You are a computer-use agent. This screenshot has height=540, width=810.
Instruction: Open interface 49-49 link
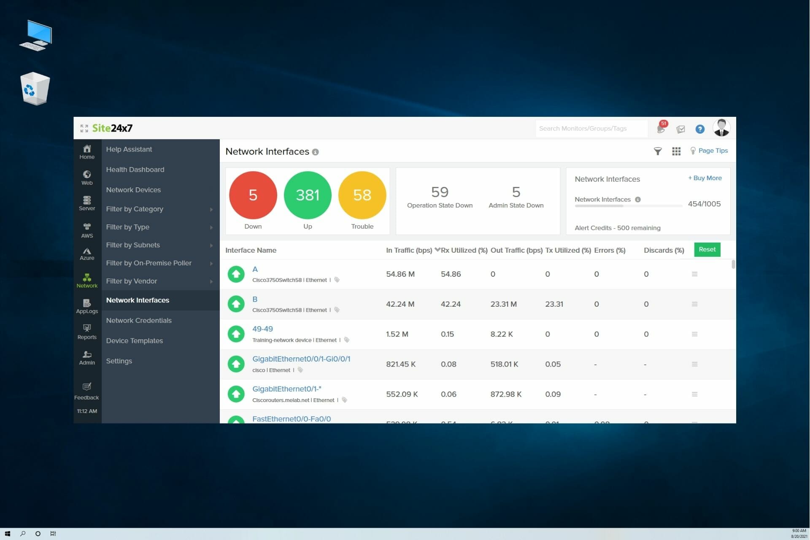(262, 329)
